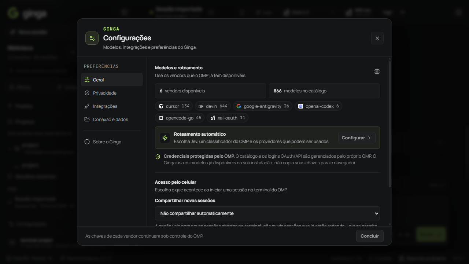Viewport: 469px width, 264px height.
Task: Click the "Credenciais protegidas pelo OMP." text
Action: tap(199, 156)
